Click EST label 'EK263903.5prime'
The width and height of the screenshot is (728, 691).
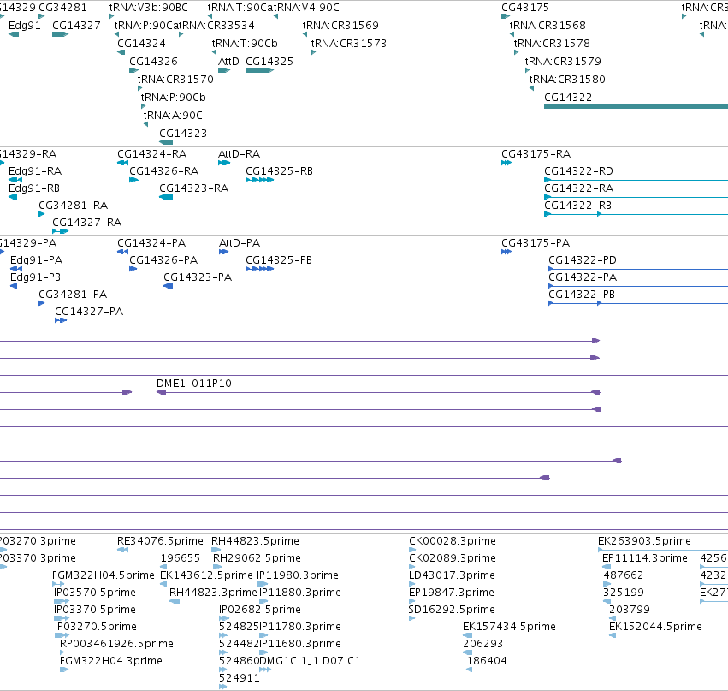[x=644, y=541]
